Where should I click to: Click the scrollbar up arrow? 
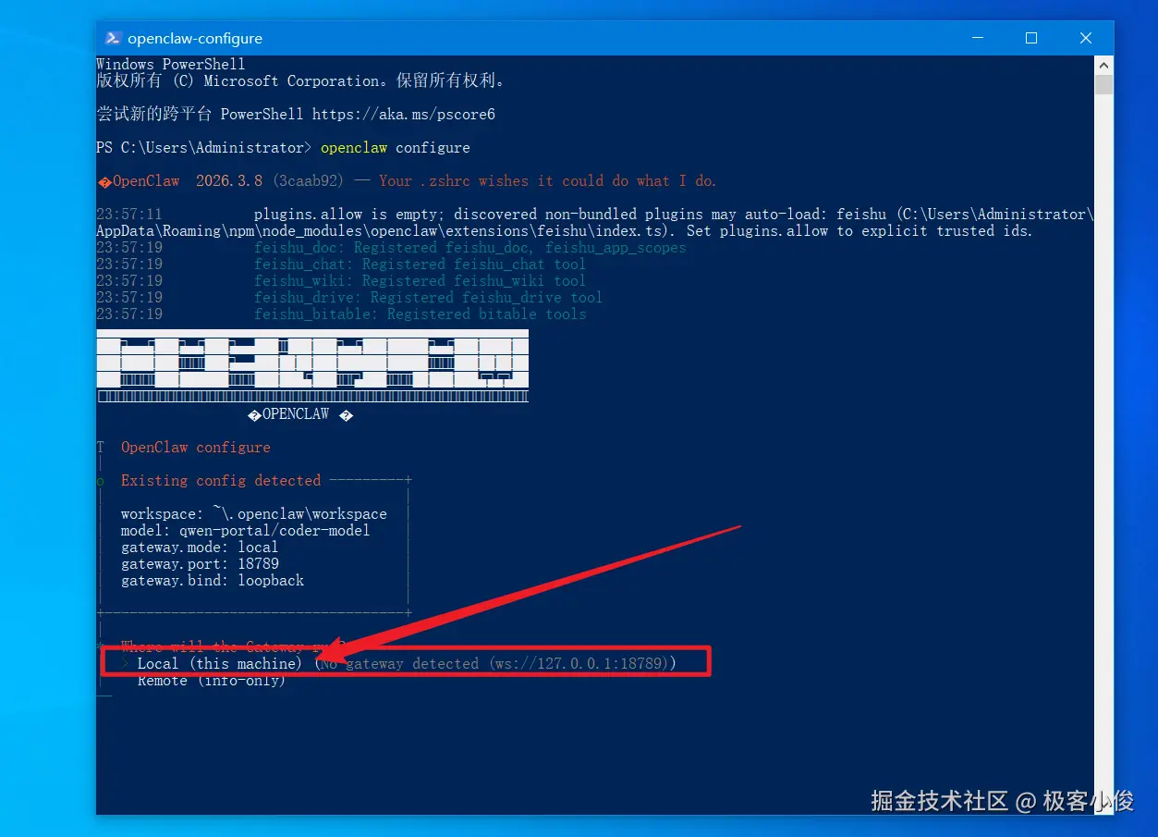tap(1103, 64)
